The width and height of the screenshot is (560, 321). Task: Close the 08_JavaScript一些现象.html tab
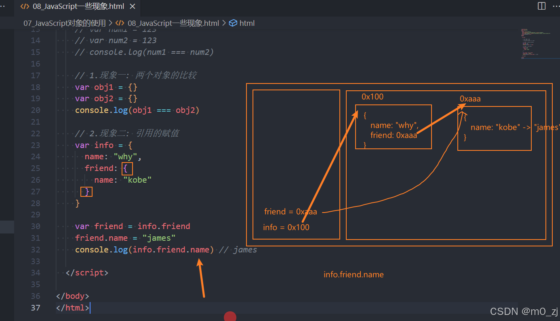pyautogui.click(x=132, y=6)
